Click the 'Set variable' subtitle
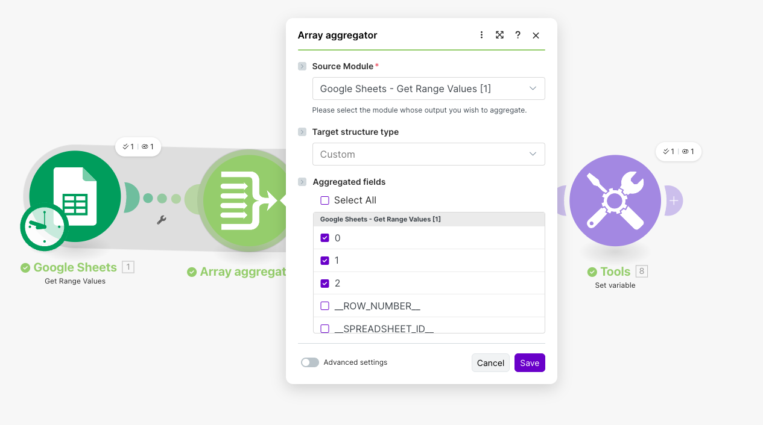 (x=615, y=285)
